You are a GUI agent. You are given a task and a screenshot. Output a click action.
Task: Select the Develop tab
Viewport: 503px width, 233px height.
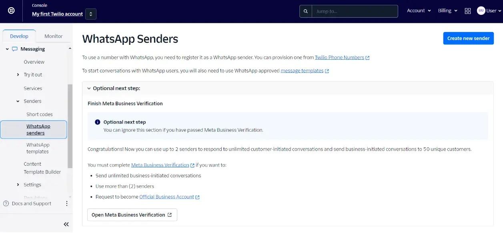pyautogui.click(x=19, y=36)
